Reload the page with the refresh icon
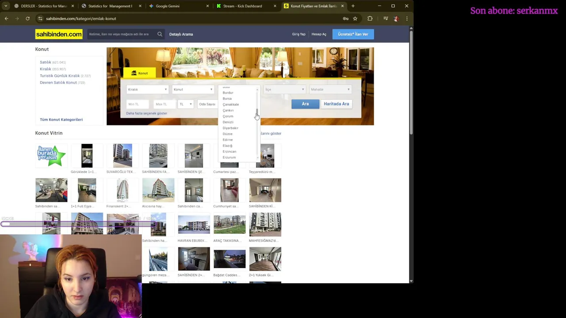The image size is (566, 318). pos(27,19)
